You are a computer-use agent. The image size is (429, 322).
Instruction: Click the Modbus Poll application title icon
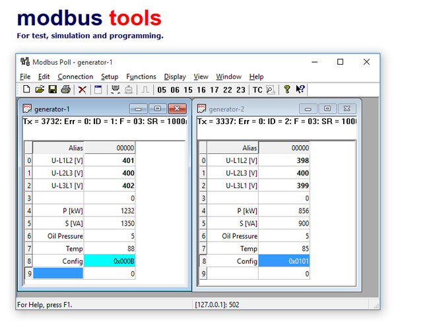pyautogui.click(x=25, y=61)
